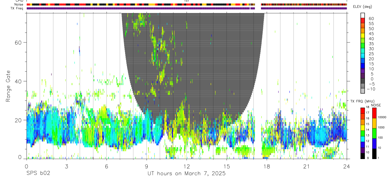Click the purple TX Freq strip above plot

point(186,8)
